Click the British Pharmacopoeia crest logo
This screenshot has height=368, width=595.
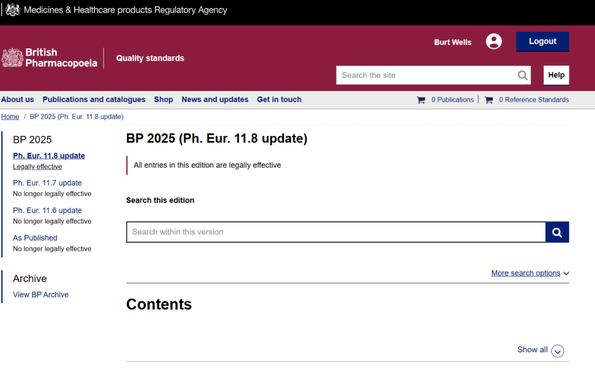pyautogui.click(x=12, y=58)
